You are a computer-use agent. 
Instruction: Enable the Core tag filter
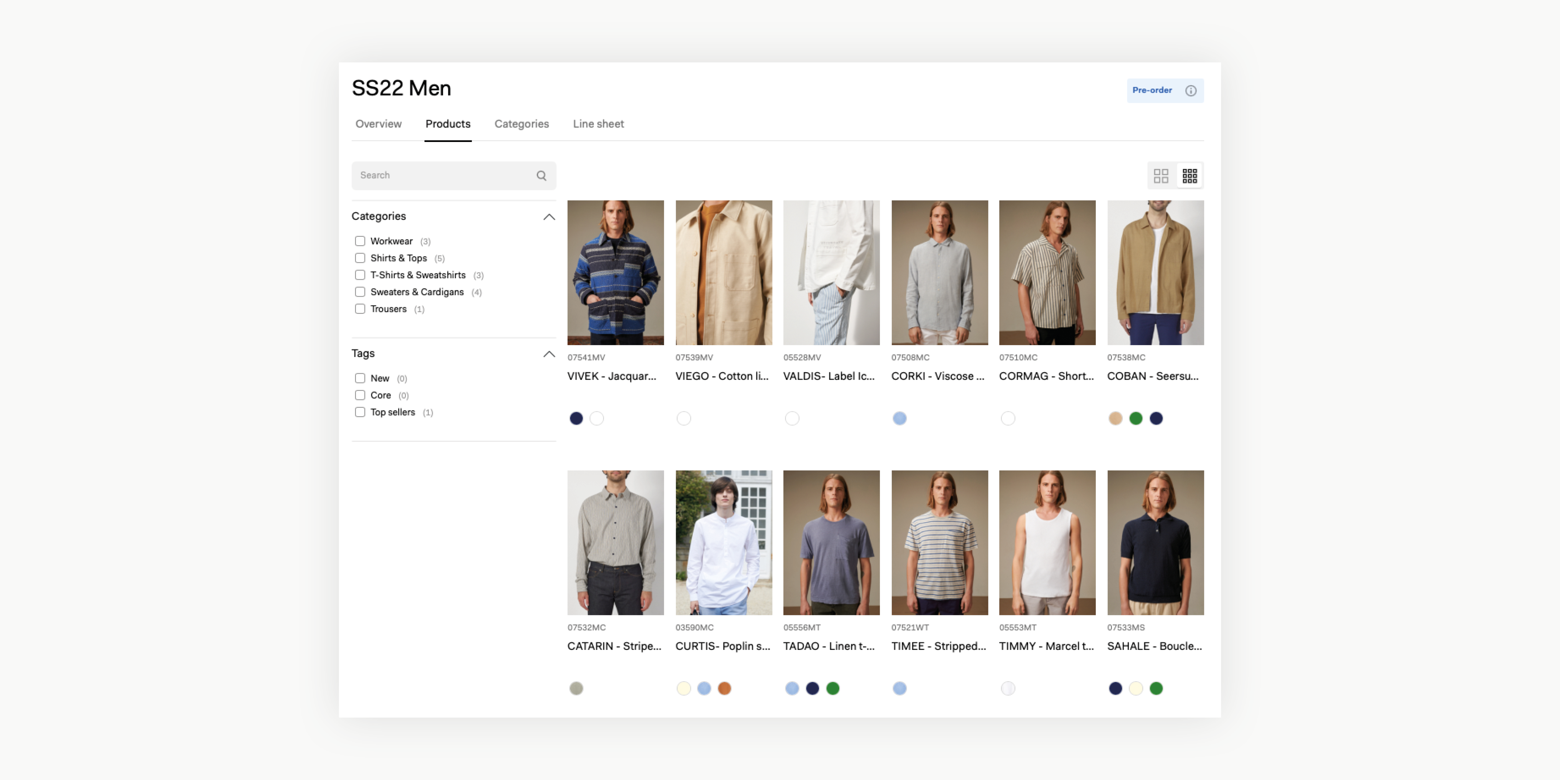point(360,395)
